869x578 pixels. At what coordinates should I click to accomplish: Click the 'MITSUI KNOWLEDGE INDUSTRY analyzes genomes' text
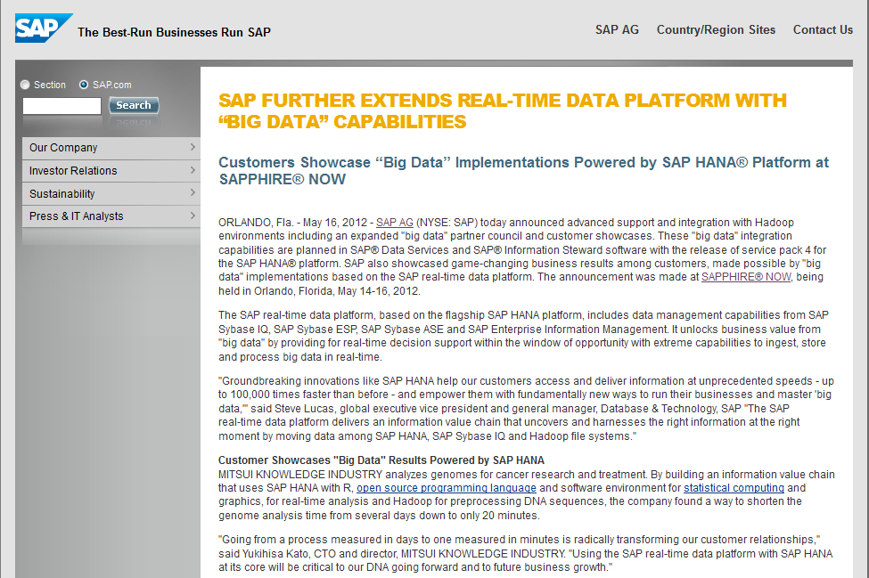(x=354, y=475)
